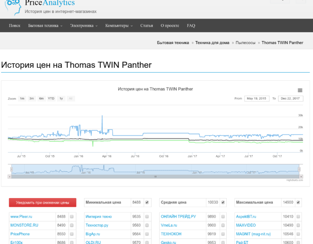The width and height of the screenshot is (313, 244).
Task: Open the AspektBT.ru store link
Action: pyautogui.click(x=246, y=216)
